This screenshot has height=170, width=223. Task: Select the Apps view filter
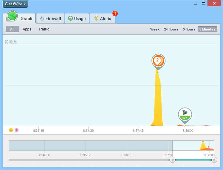click(27, 29)
